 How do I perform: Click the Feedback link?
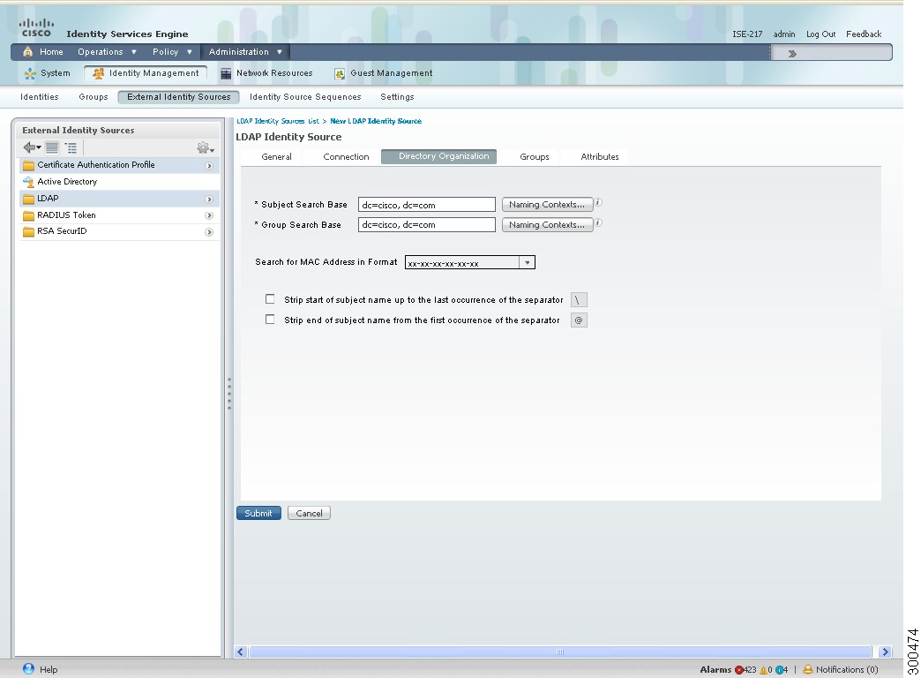click(x=864, y=34)
